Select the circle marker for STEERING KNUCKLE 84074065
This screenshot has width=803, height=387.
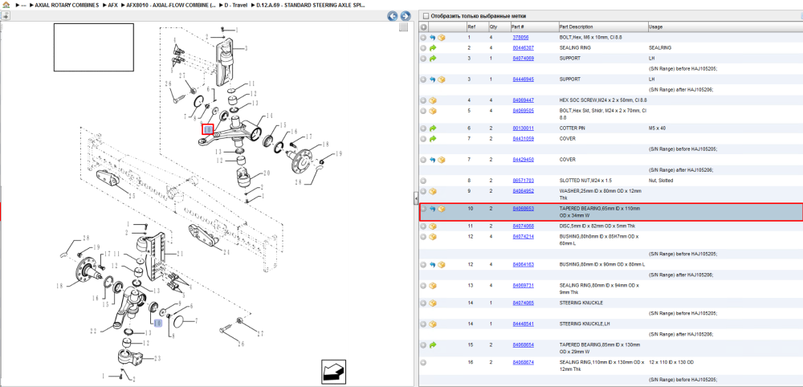(423, 303)
